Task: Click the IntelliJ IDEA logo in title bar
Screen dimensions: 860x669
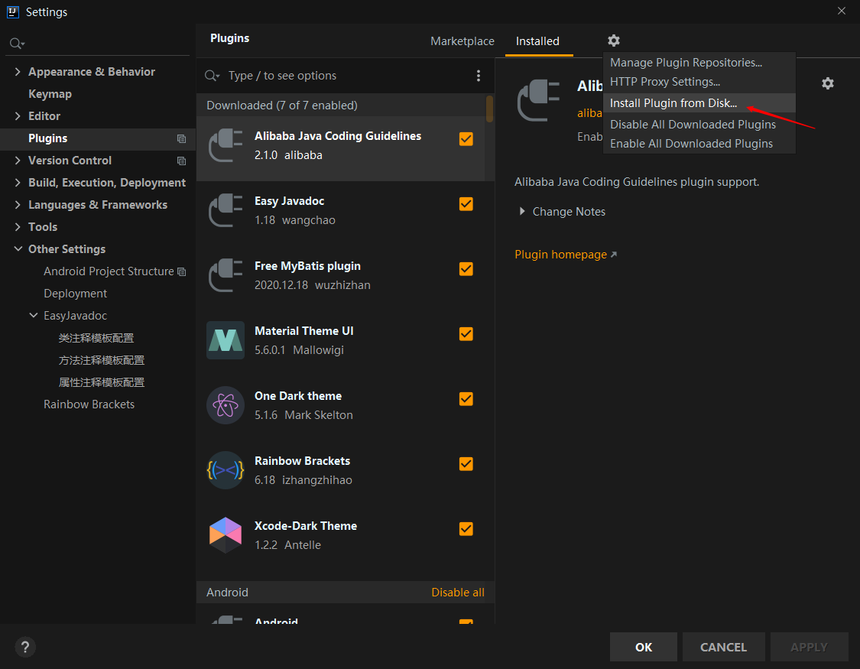Action: (13, 11)
